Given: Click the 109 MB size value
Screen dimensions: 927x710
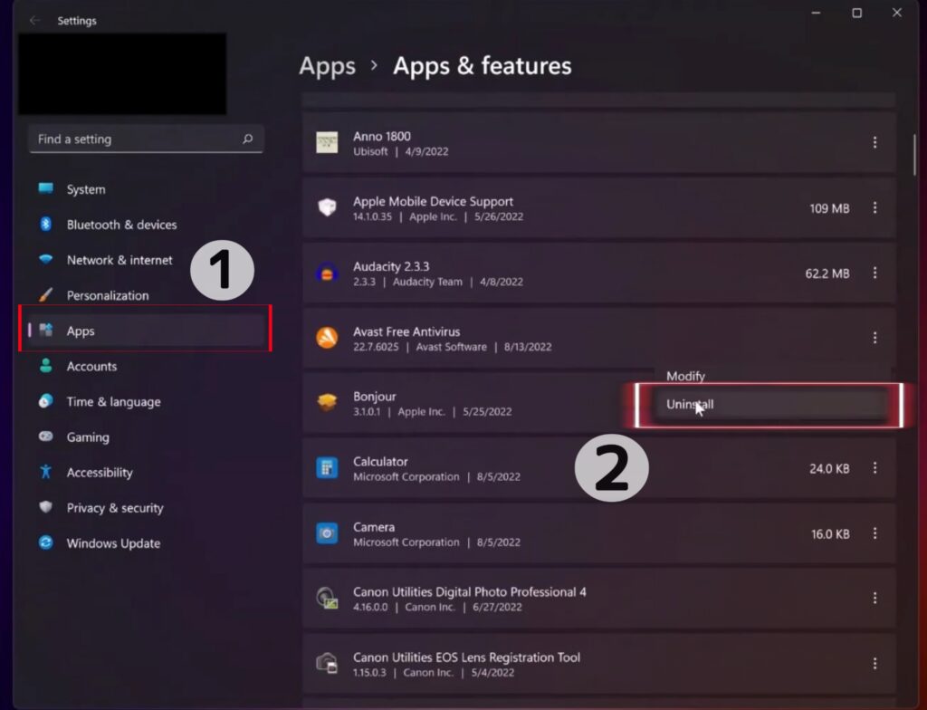Looking at the screenshot, I should click(829, 208).
